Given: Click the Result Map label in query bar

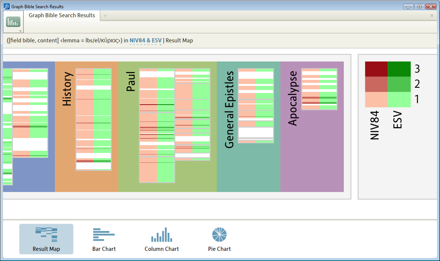Looking at the screenshot, I should [179, 40].
